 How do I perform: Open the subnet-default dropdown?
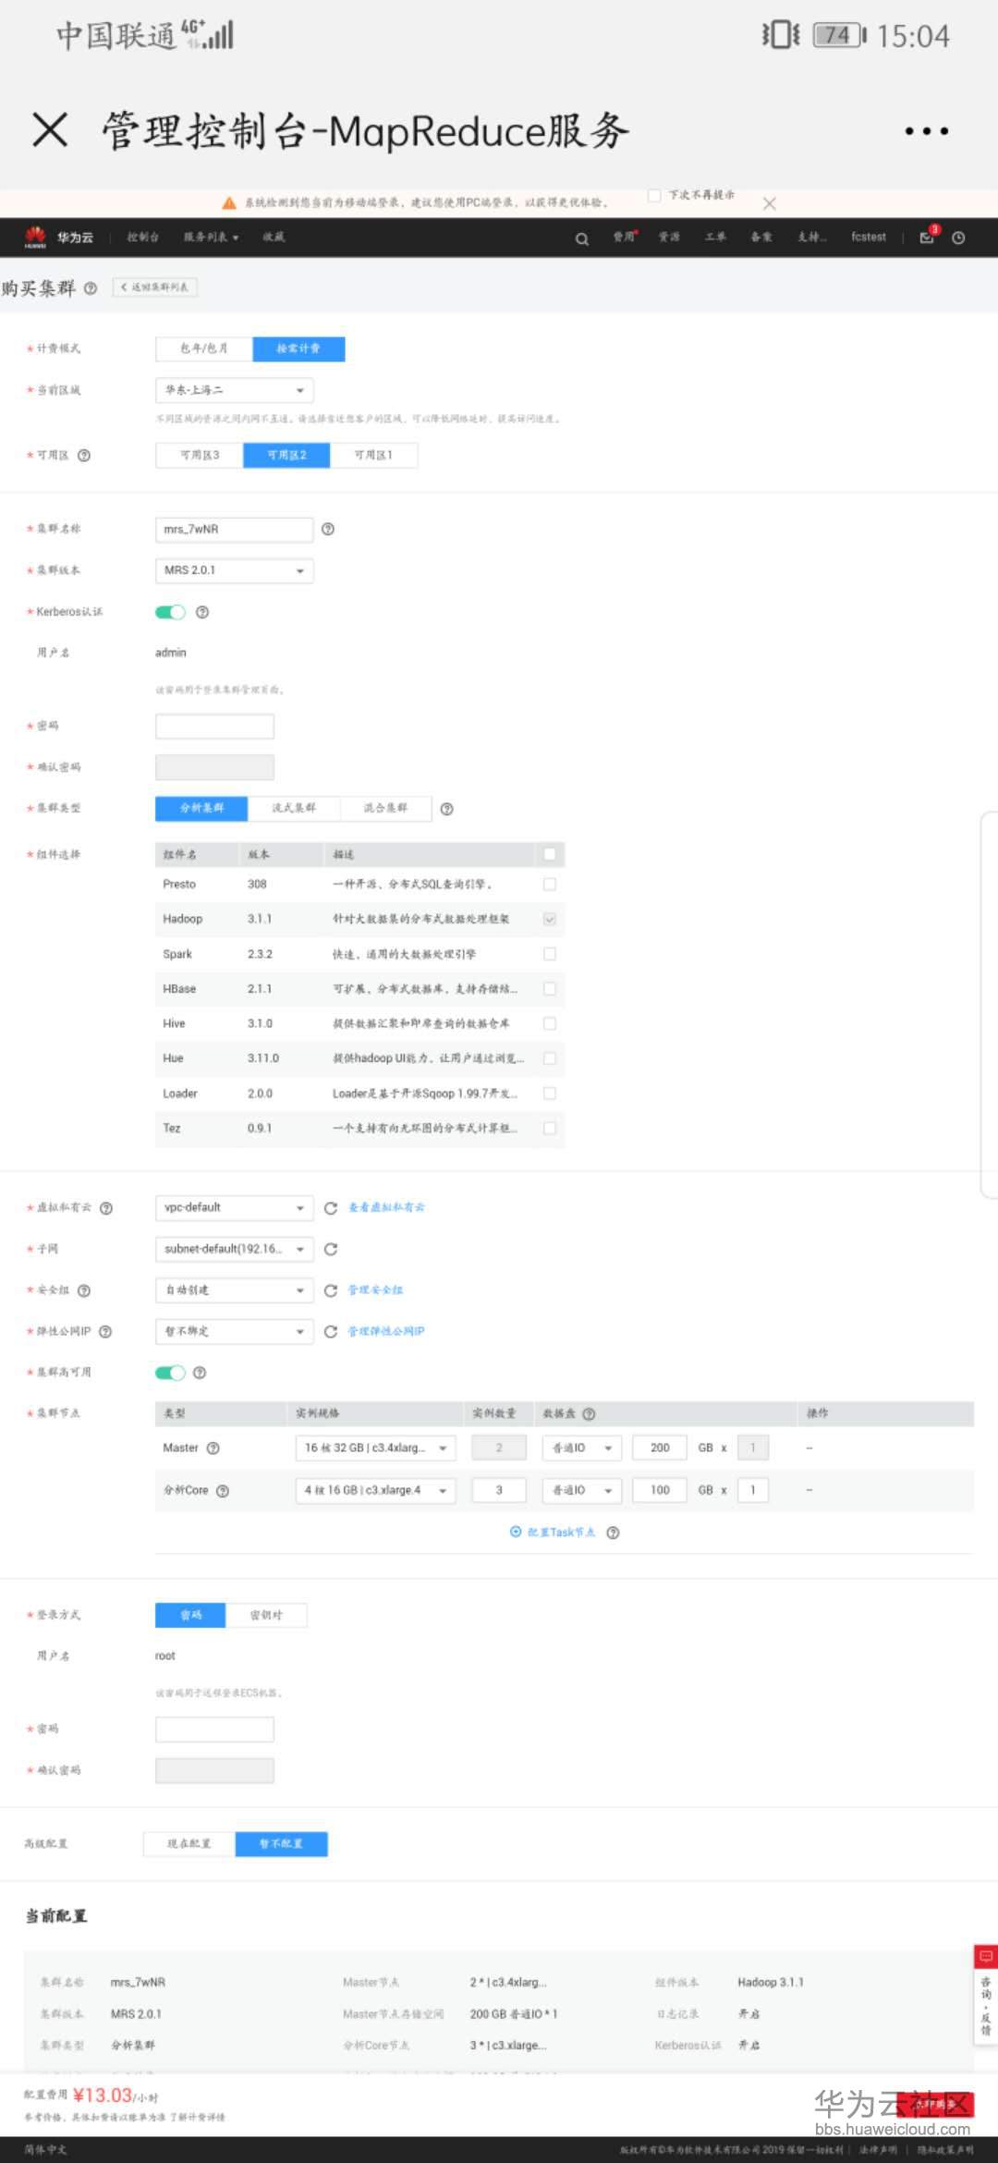coord(235,1250)
